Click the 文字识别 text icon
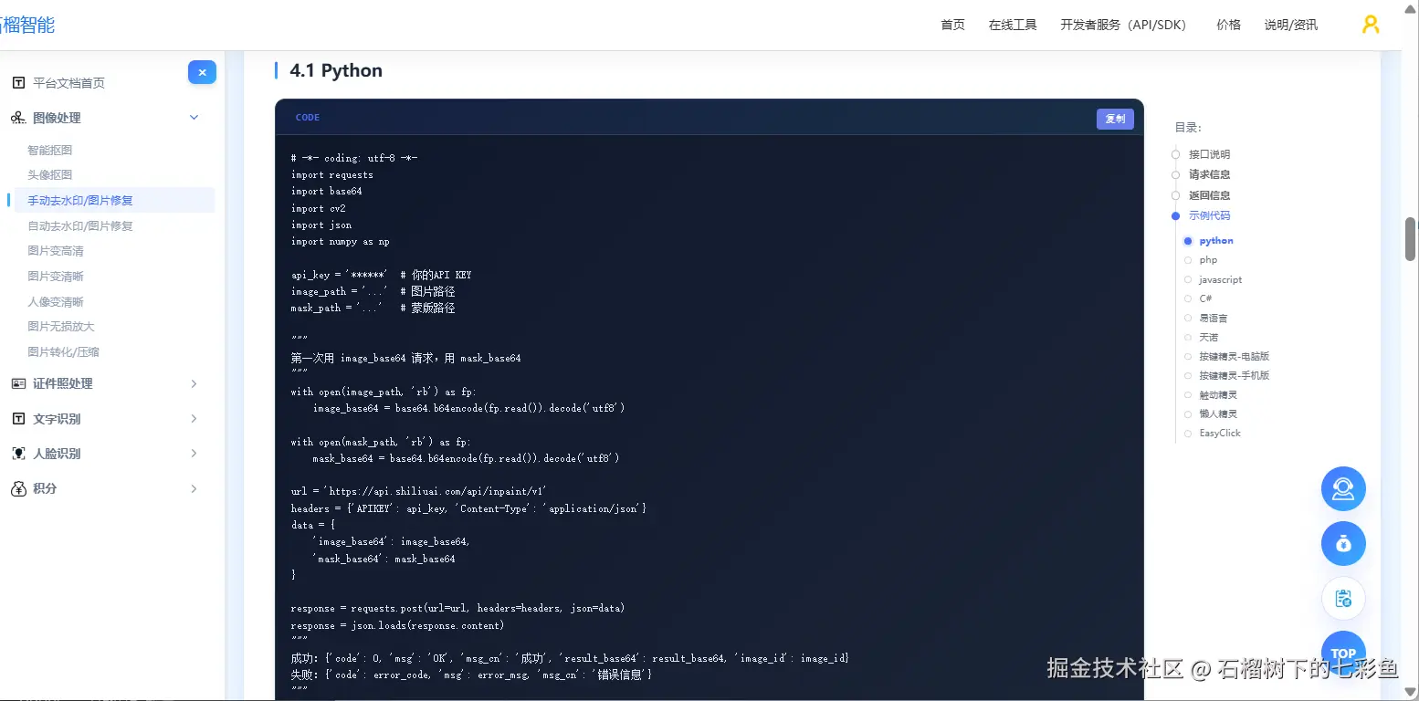Viewport: 1419px width, 701px height. (18, 419)
